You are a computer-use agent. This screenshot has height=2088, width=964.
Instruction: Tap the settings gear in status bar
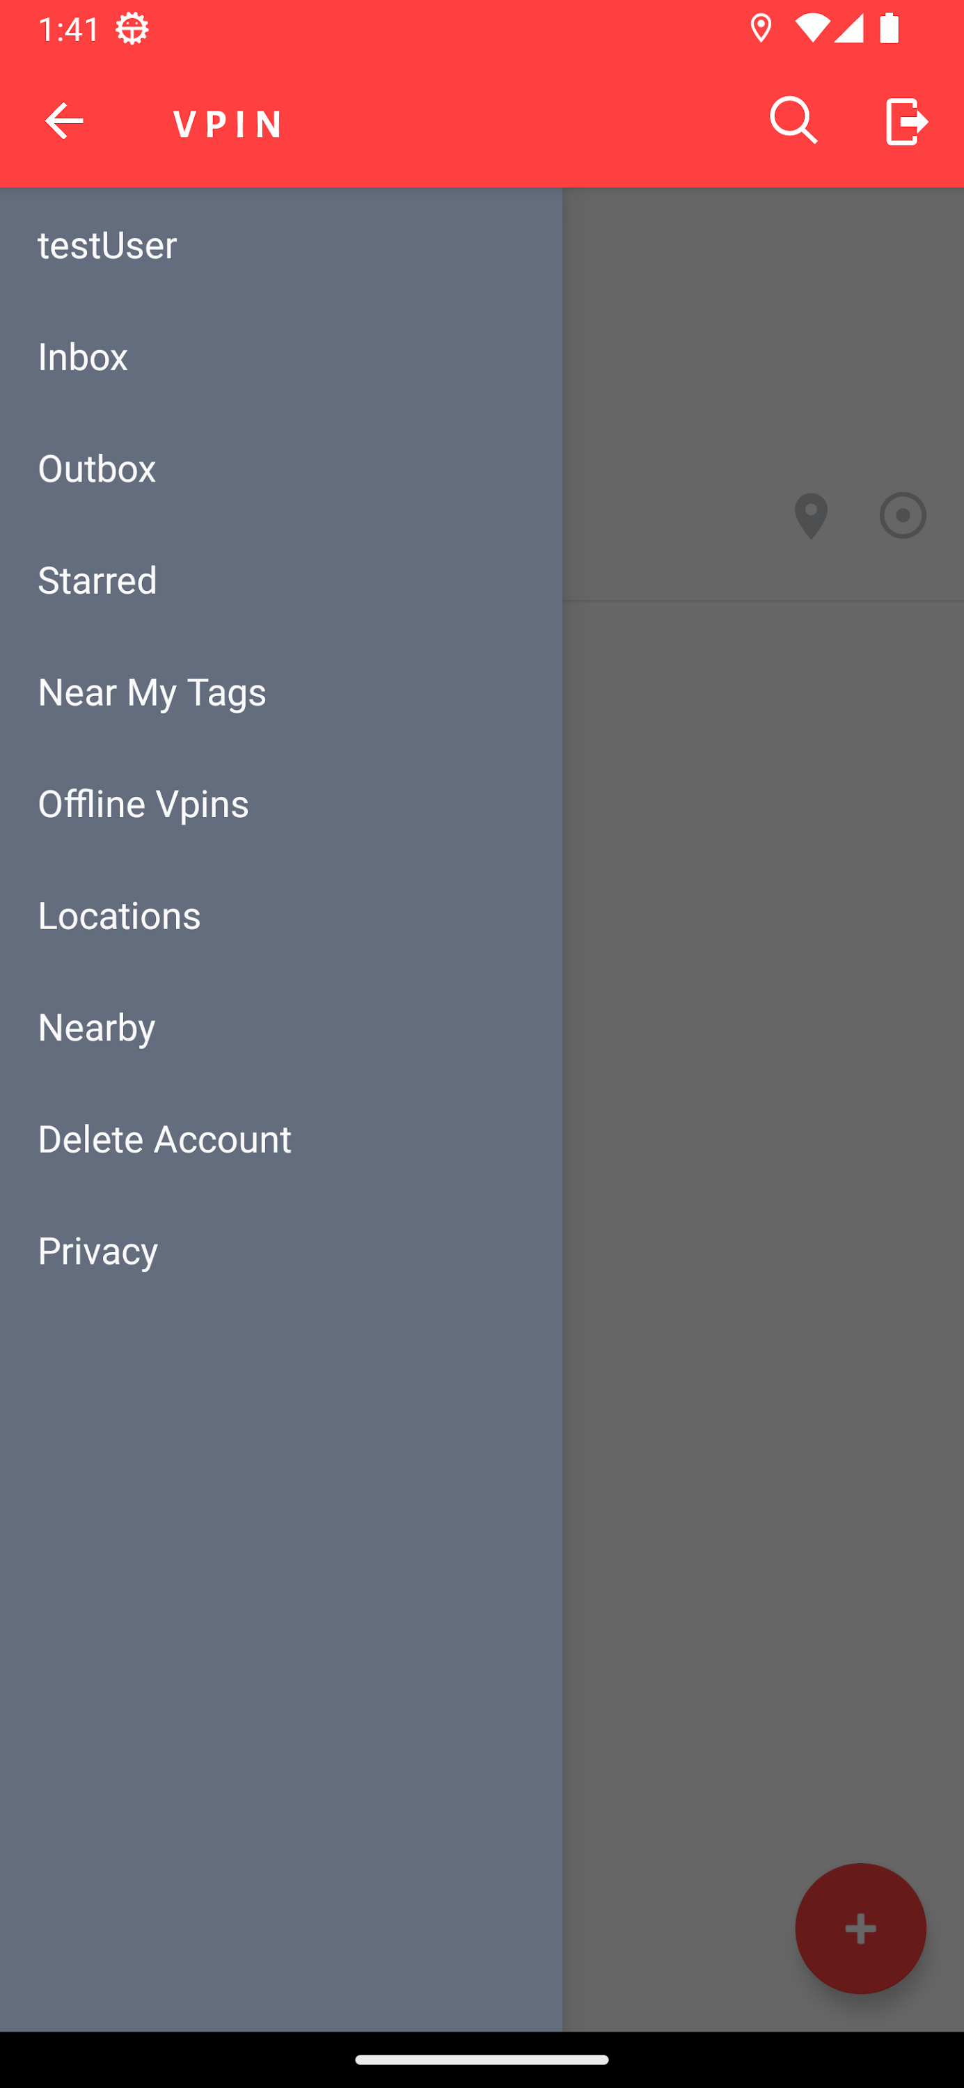(132, 29)
